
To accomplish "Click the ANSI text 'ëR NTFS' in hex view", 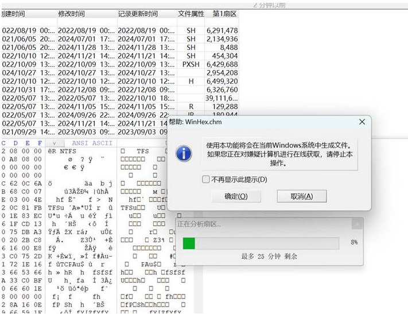I will coord(62,152).
